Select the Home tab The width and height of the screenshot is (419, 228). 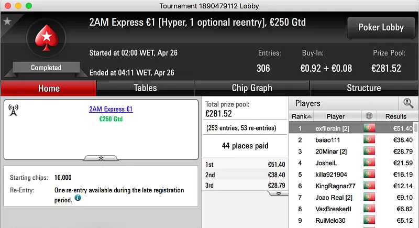tap(49, 88)
